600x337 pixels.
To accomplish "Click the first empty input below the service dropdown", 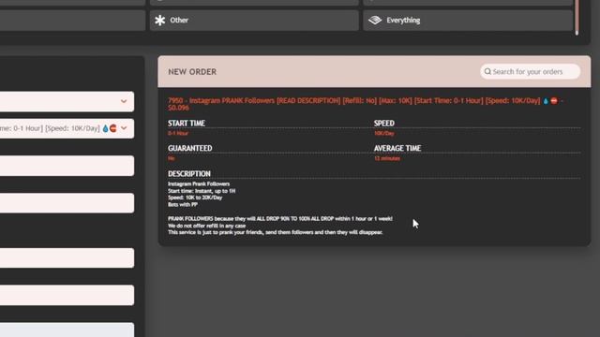I will [x=67, y=166].
